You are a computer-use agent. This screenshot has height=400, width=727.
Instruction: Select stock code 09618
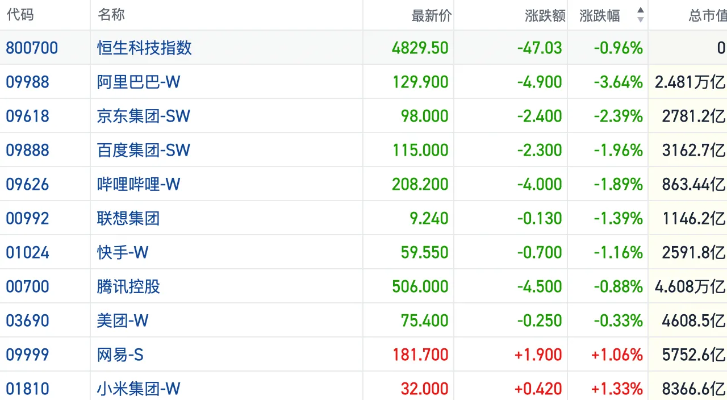tap(27, 116)
